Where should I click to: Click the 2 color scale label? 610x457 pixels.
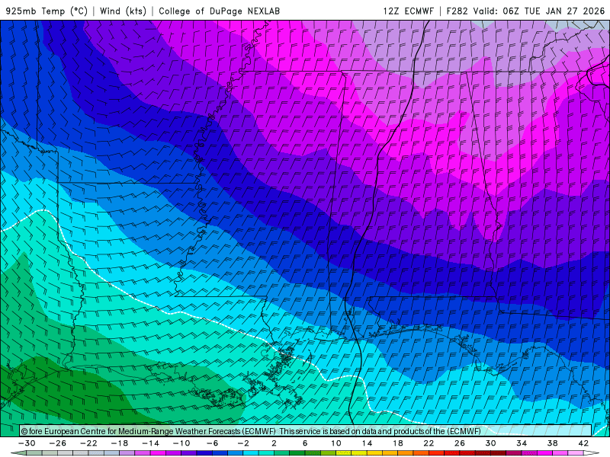tap(274, 443)
